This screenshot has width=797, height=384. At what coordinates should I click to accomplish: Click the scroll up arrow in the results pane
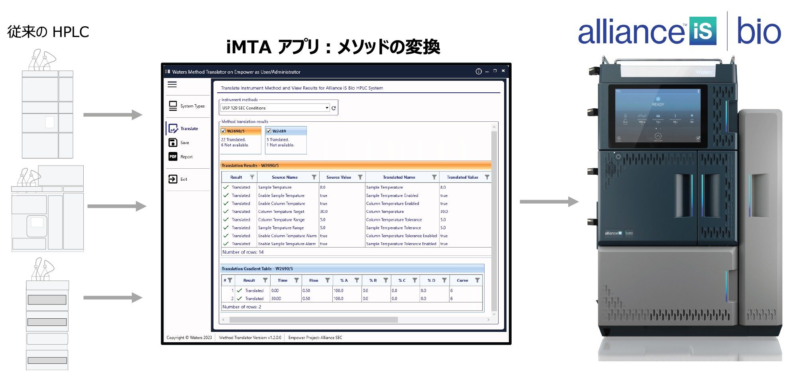(494, 127)
